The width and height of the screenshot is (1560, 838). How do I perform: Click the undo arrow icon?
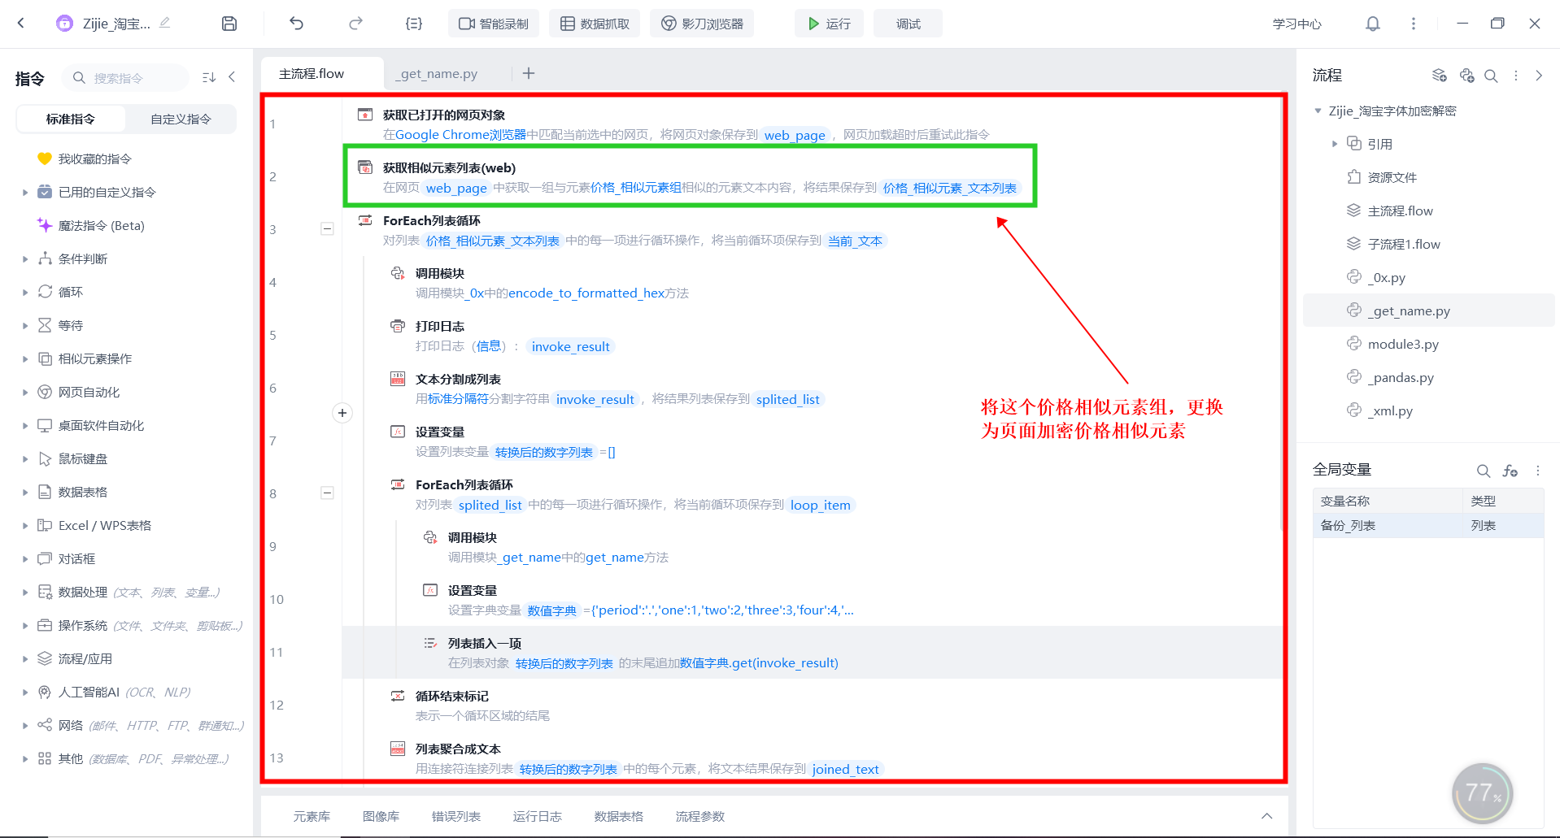(x=296, y=24)
